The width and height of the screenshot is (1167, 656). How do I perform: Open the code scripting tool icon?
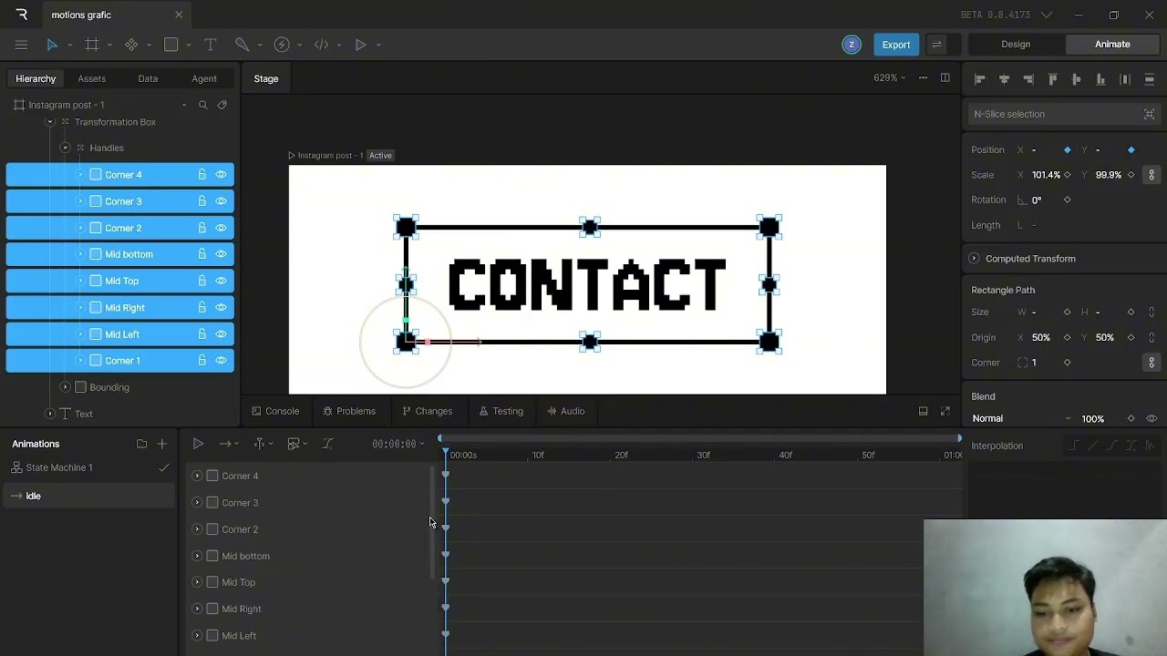[321, 45]
